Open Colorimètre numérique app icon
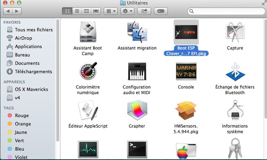This screenshot has width=267, height=160. click(x=88, y=71)
